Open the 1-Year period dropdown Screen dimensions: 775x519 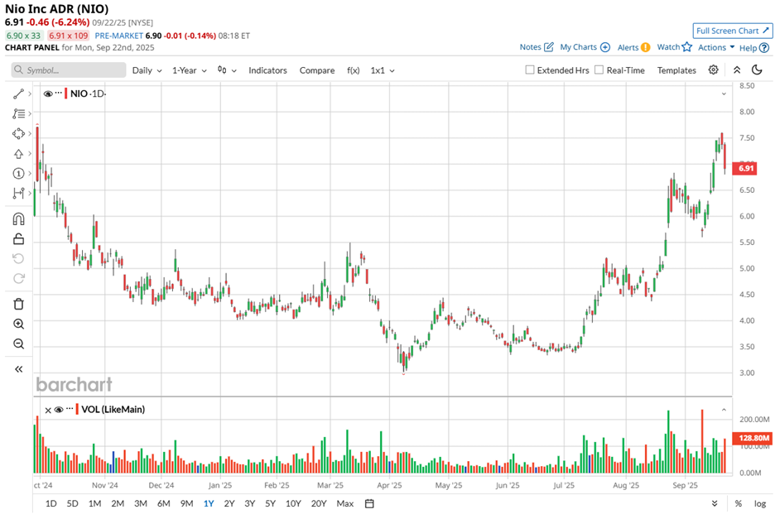(190, 70)
